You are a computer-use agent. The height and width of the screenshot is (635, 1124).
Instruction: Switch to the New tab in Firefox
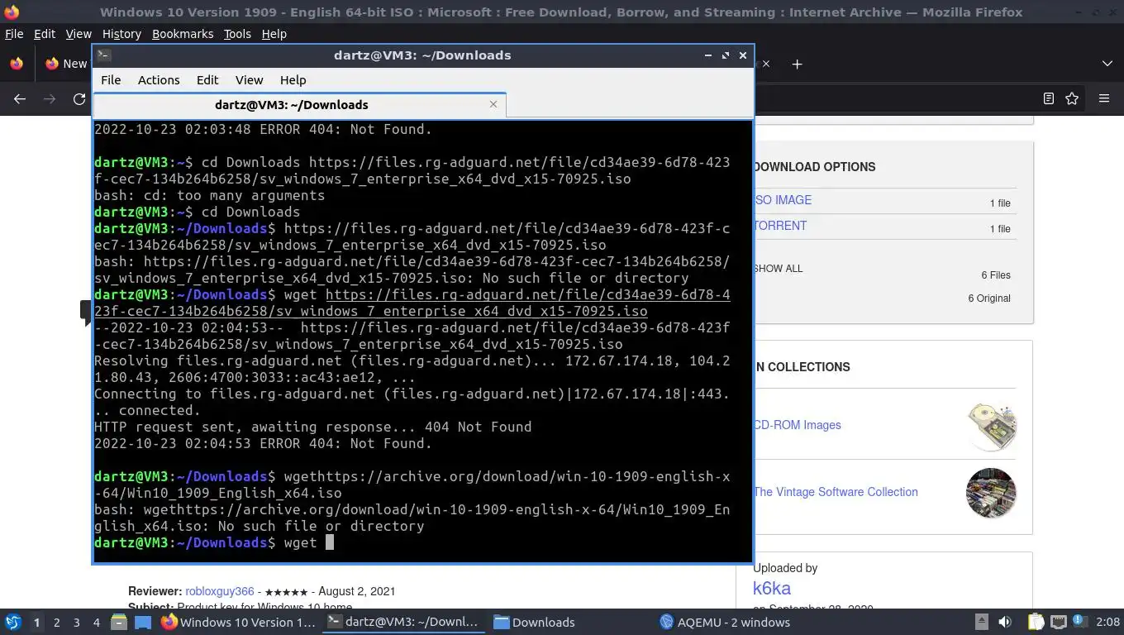pos(64,64)
